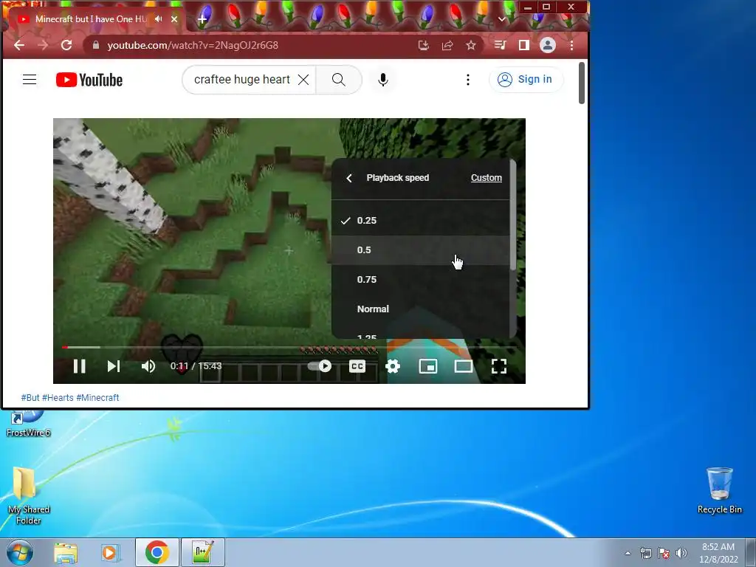This screenshot has height=567, width=756.
Task: Select the Recycle Bin desktop icon
Action: pyautogui.click(x=719, y=490)
